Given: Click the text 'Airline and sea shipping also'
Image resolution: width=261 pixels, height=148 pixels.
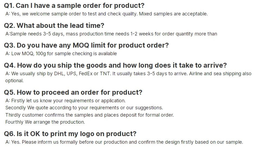Looking at the screenshot, I should [x=220, y=74].
